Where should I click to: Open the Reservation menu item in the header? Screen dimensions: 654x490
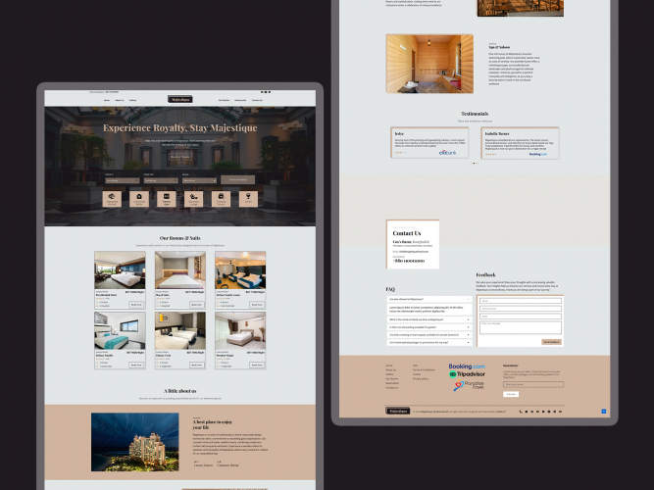(240, 100)
